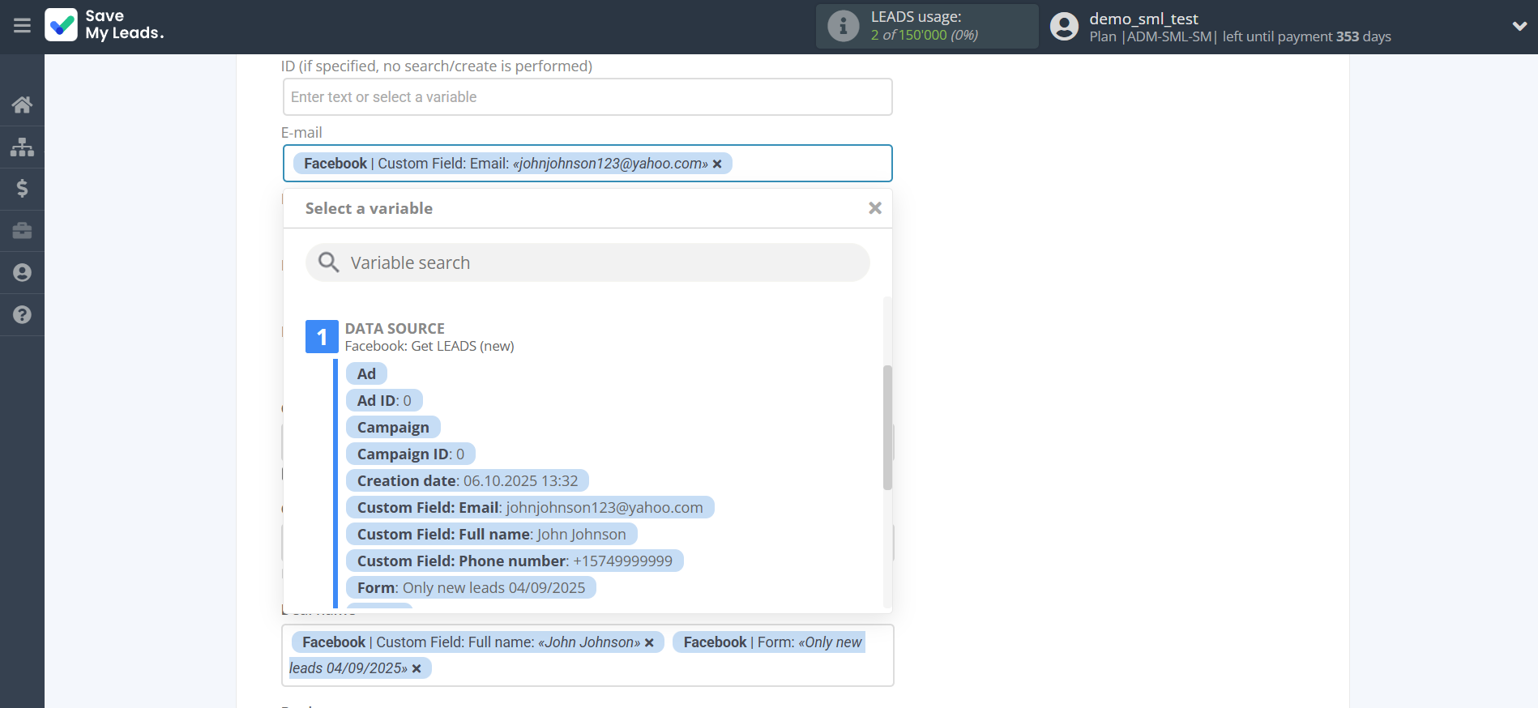Click the LEADS usage info icon
Viewport: 1538px width, 708px height.
[x=843, y=26]
